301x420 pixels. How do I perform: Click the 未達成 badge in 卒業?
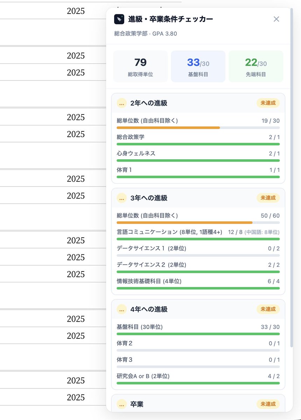point(268,404)
